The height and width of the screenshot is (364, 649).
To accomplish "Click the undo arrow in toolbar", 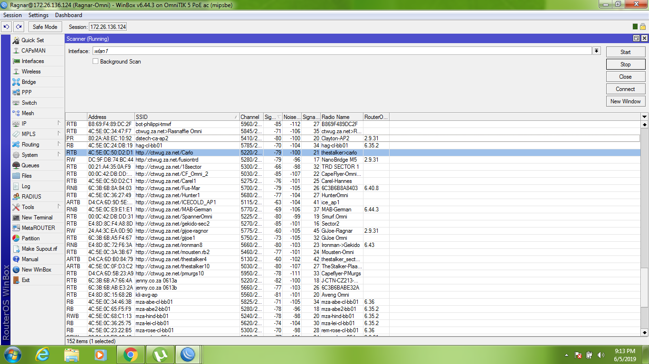I will click(x=7, y=27).
